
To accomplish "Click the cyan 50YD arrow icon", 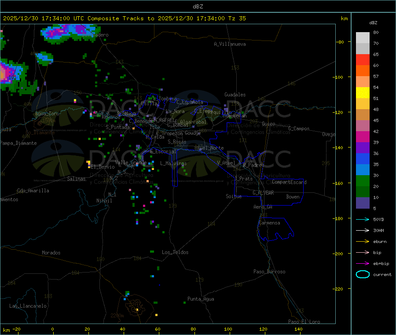I will pos(363,219).
